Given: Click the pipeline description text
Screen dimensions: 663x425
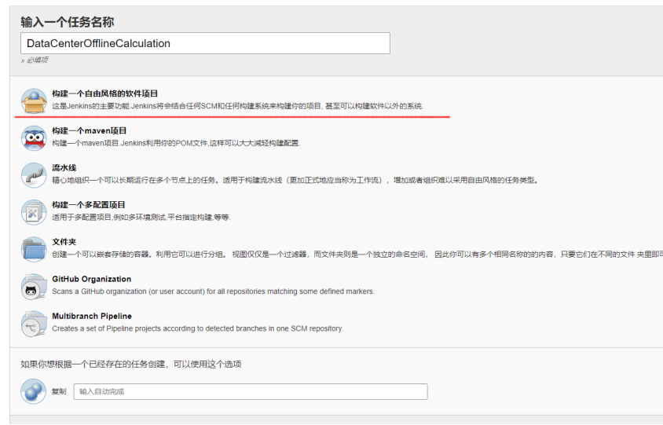Looking at the screenshot, I should (x=295, y=181).
